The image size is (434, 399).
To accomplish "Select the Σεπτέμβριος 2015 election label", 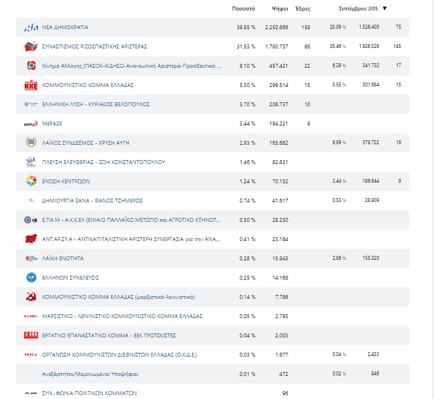I will [358, 8].
